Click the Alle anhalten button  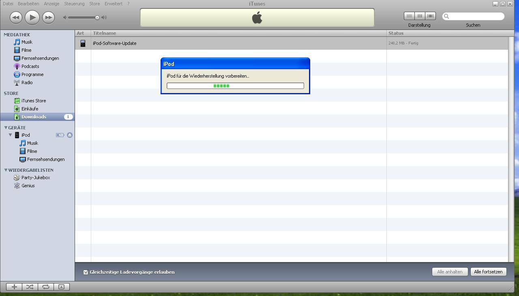coord(450,272)
